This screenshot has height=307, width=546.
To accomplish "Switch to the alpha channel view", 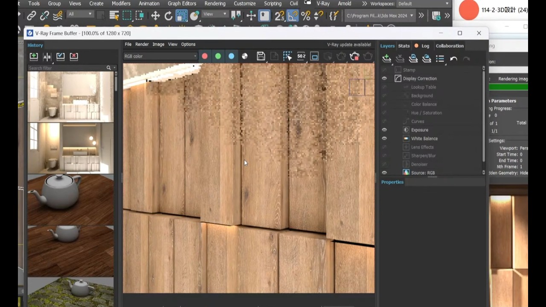I will tap(244, 56).
